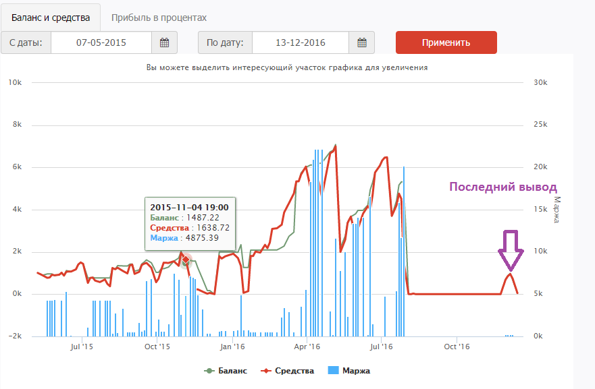Click the Jan '16 axis label
This screenshot has width=595, height=389.
(232, 347)
